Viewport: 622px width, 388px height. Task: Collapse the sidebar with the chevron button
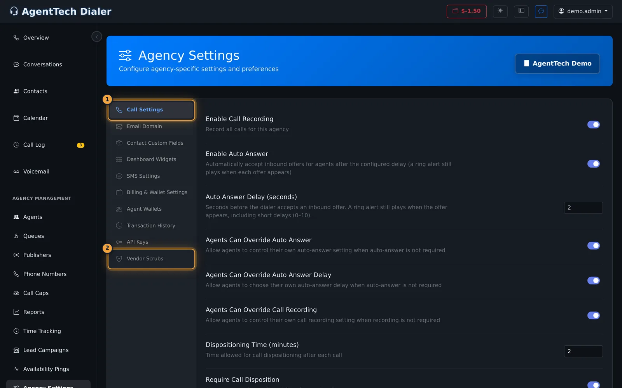click(97, 36)
